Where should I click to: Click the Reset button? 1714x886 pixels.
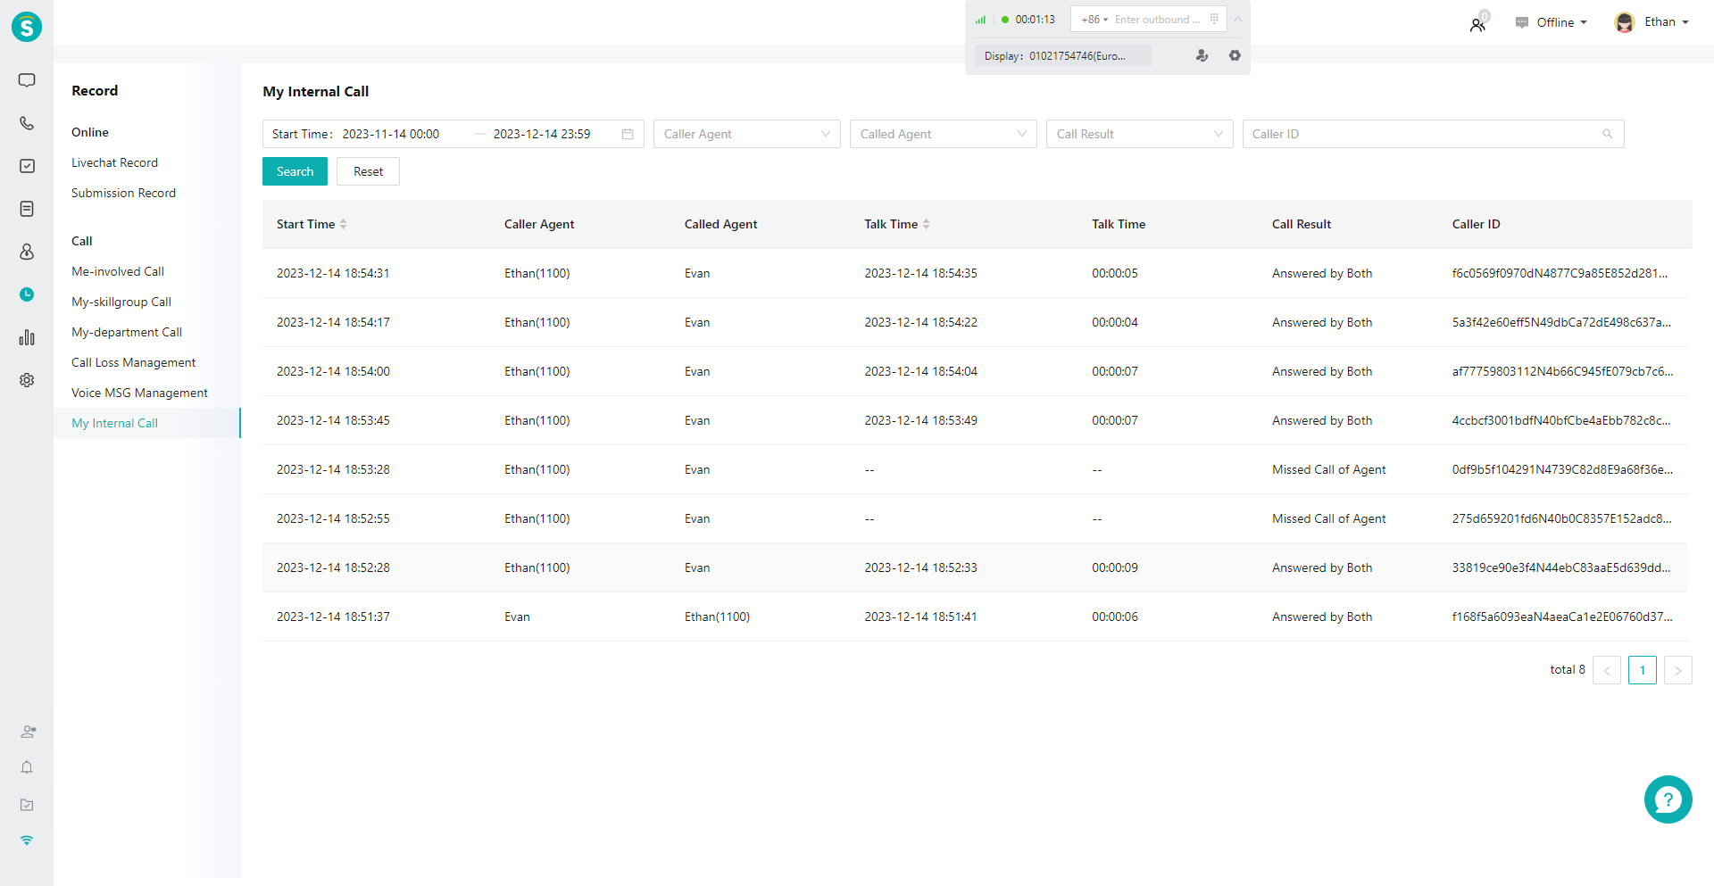(368, 171)
